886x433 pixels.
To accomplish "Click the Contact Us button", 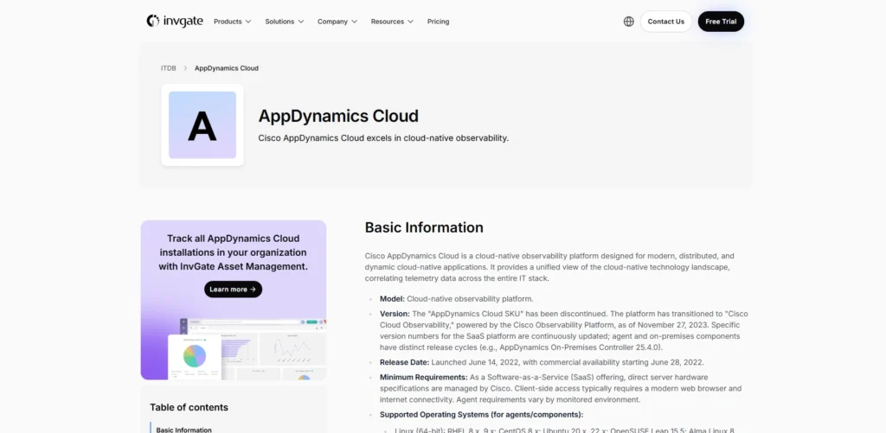I will [x=665, y=22].
